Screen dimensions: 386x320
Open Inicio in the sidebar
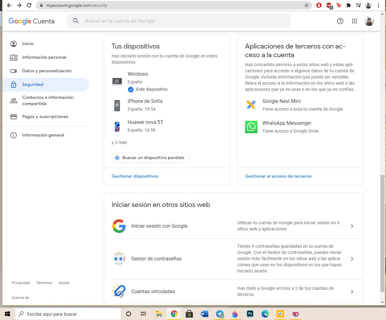click(x=46, y=44)
